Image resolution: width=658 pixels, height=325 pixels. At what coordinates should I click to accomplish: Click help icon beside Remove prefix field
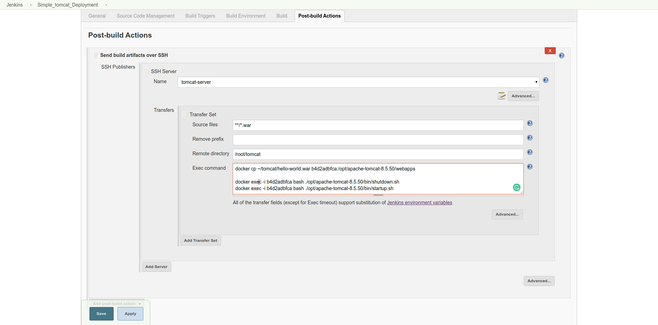click(530, 138)
